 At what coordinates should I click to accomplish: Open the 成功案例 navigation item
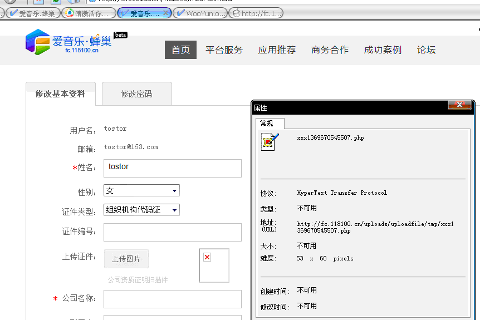[383, 50]
